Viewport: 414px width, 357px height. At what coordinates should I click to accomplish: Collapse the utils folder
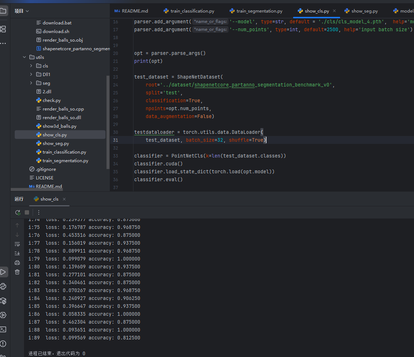(24, 57)
